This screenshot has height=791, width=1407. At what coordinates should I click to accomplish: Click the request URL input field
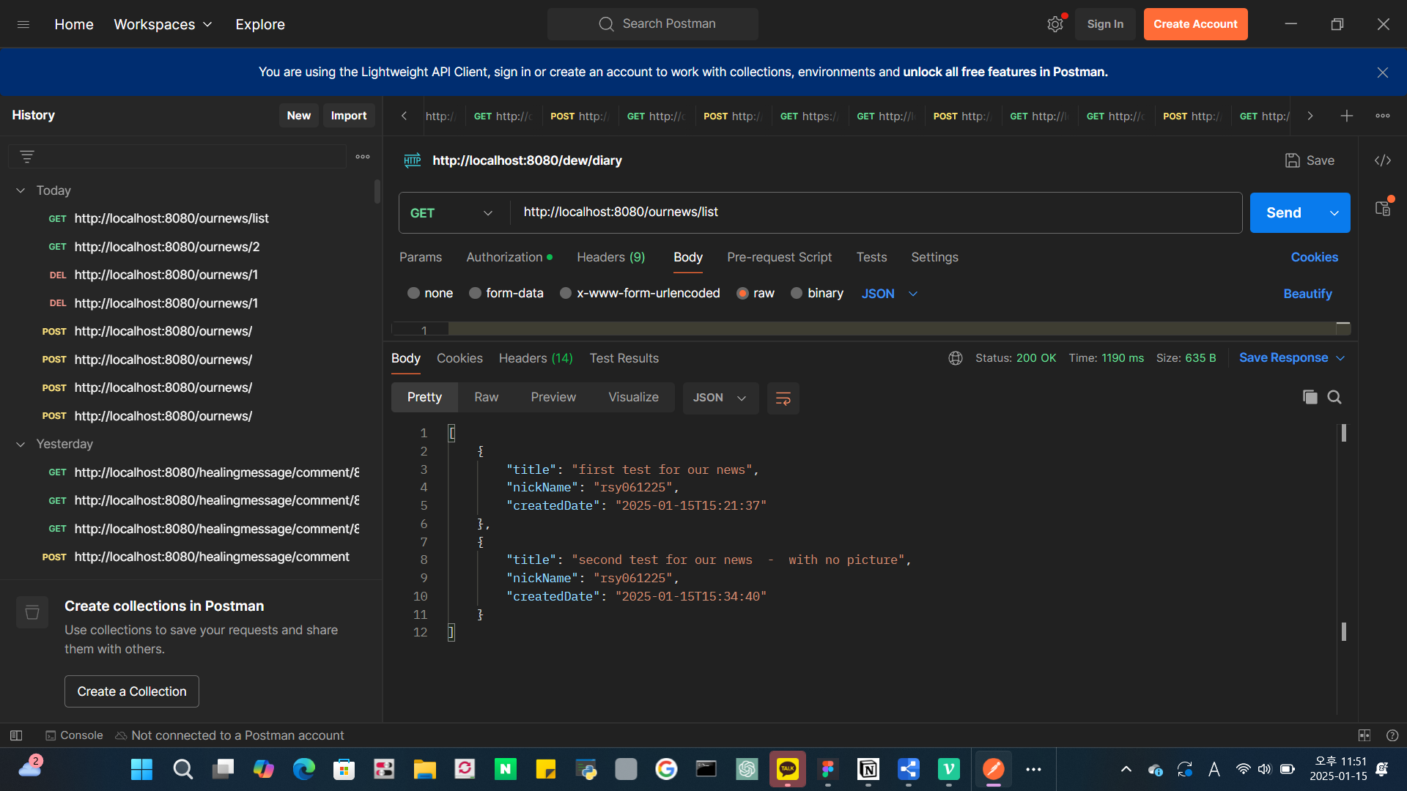pos(876,213)
